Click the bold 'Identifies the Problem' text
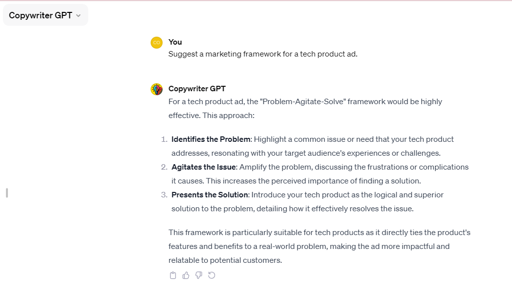Screen dimensions: 512x302 click(x=210, y=139)
